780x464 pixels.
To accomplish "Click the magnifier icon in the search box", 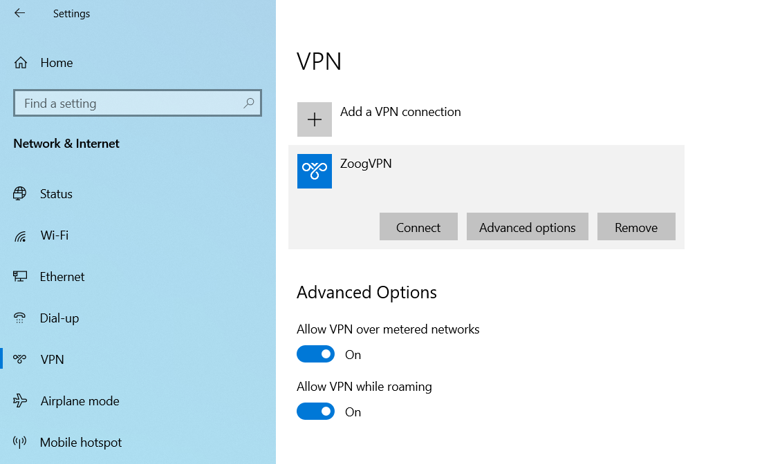I will (x=248, y=103).
